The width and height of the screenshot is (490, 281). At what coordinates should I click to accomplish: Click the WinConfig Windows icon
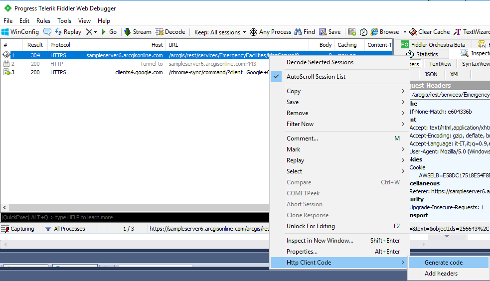(5, 32)
